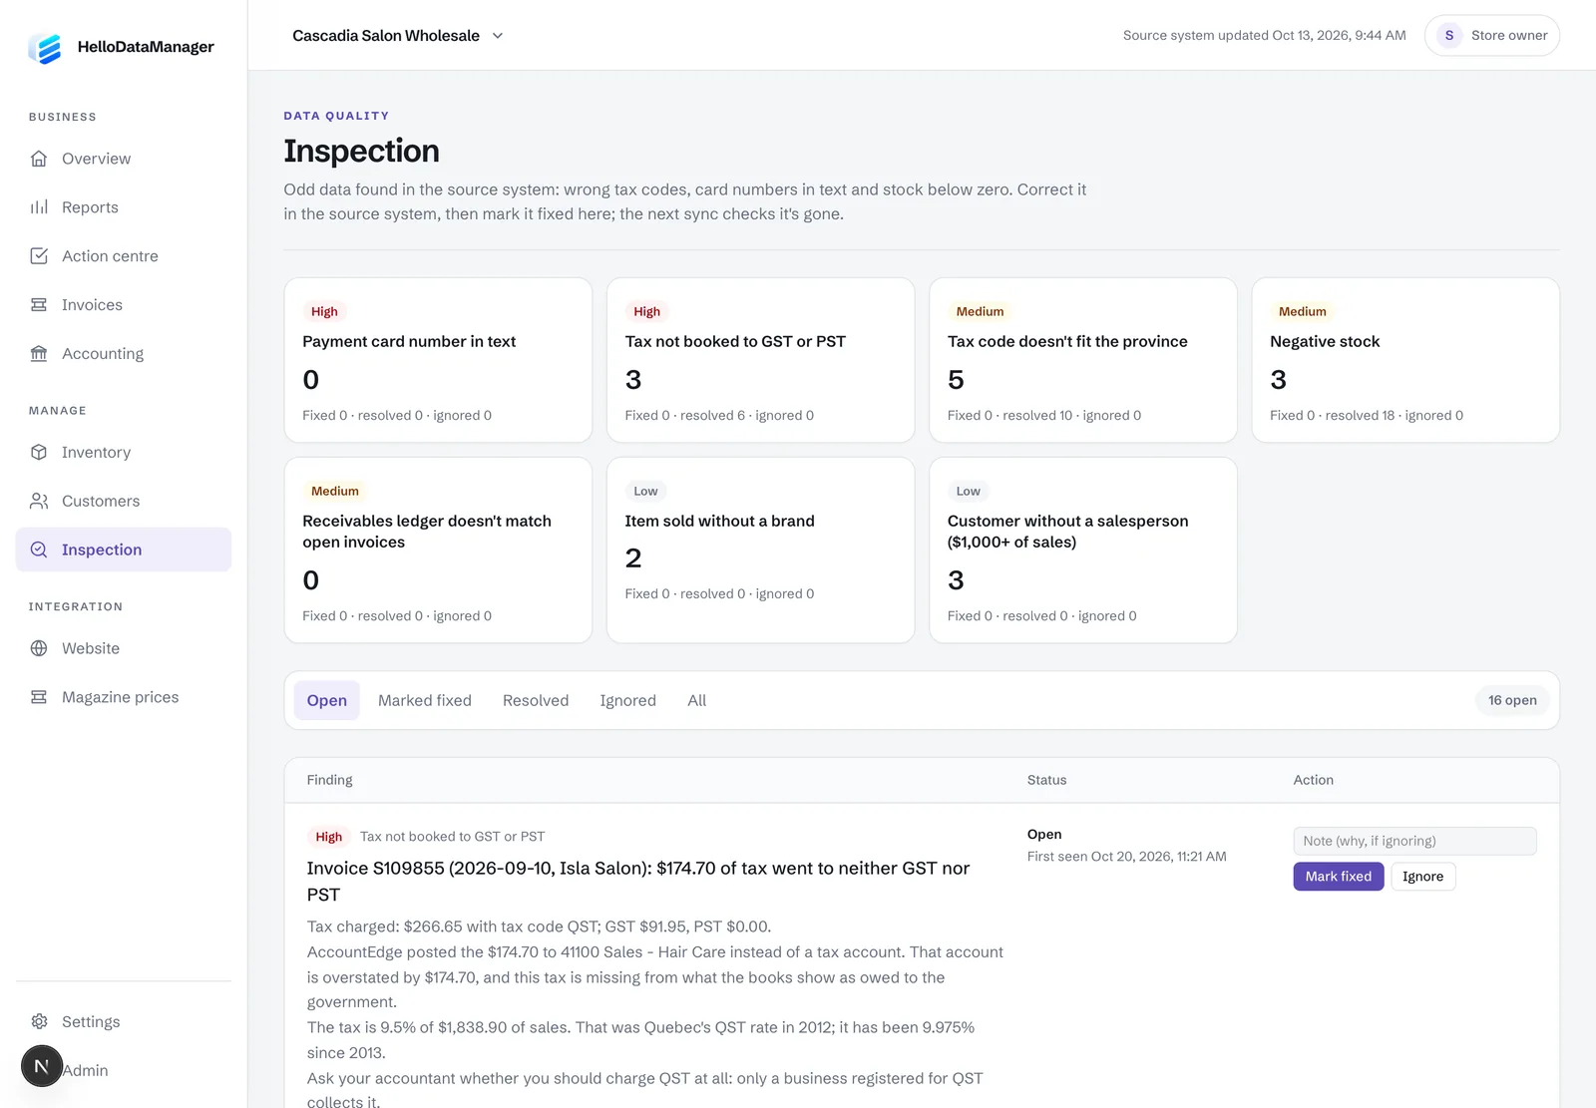Click the Website globe icon
This screenshot has width=1596, height=1108.
39,648
